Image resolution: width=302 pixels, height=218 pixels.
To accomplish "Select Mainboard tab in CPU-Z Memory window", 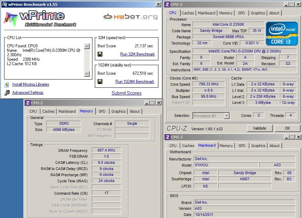I will pyautogui.click(x=67, y=111).
